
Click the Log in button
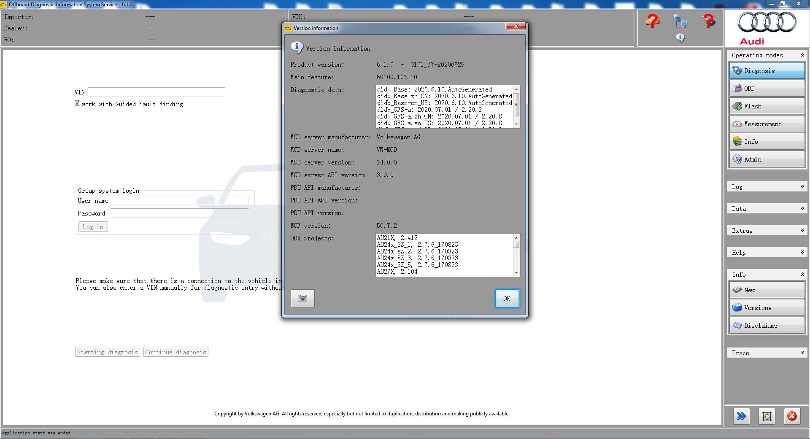[92, 226]
